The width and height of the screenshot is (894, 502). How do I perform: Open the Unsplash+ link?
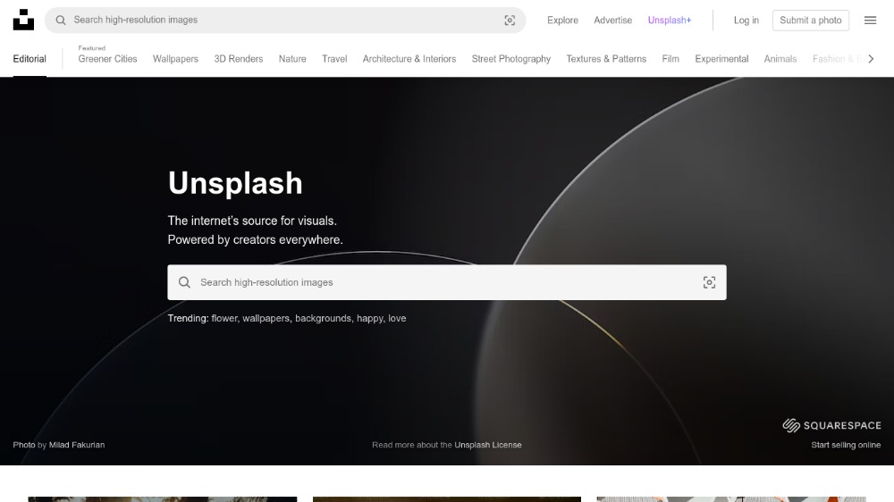670,21
